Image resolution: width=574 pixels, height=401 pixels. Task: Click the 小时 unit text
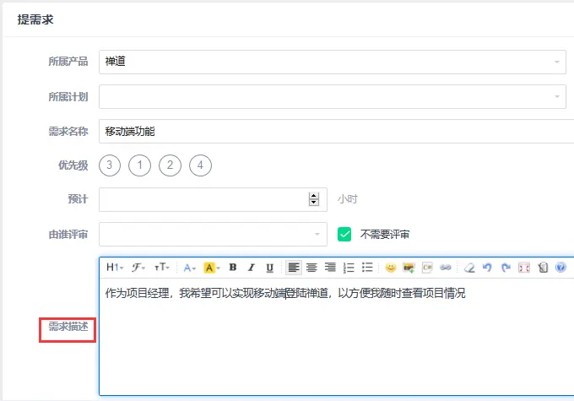tap(348, 199)
